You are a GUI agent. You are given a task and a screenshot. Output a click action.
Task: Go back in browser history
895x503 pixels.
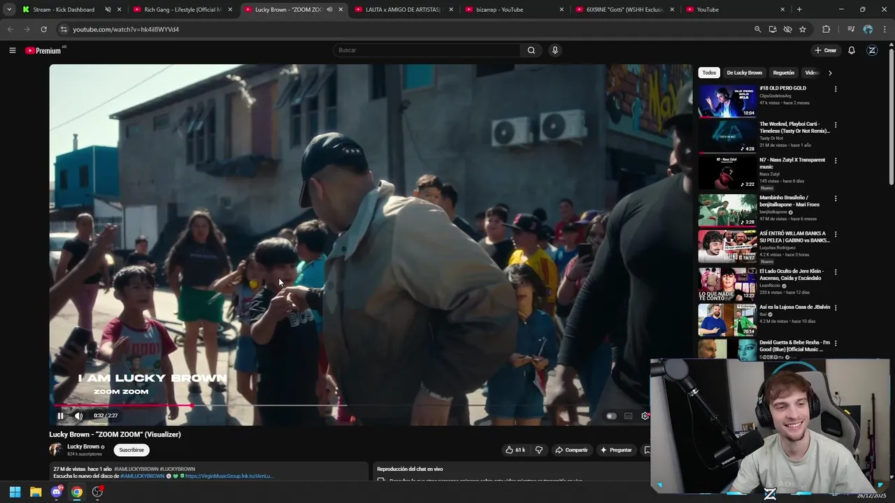point(10,29)
